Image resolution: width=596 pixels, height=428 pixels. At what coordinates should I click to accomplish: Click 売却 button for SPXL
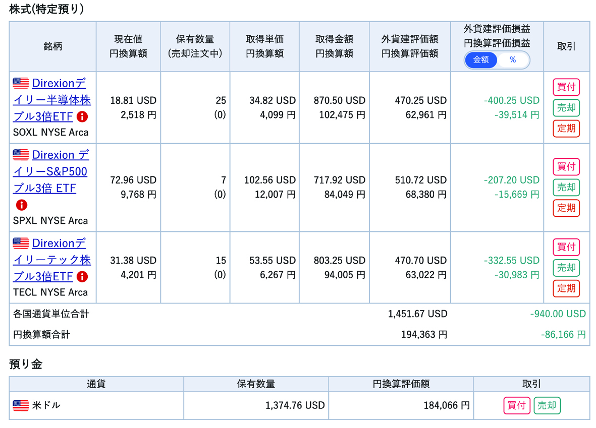click(566, 187)
